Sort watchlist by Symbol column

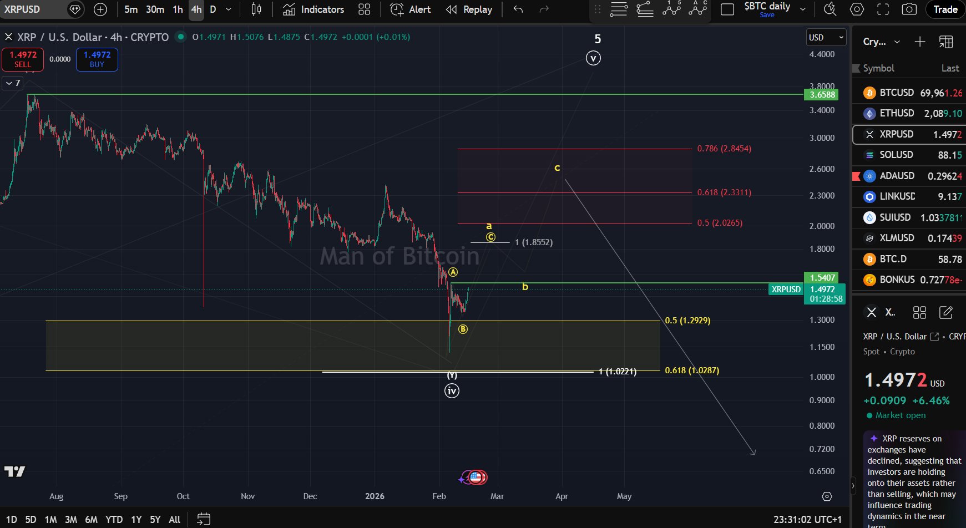pos(878,68)
